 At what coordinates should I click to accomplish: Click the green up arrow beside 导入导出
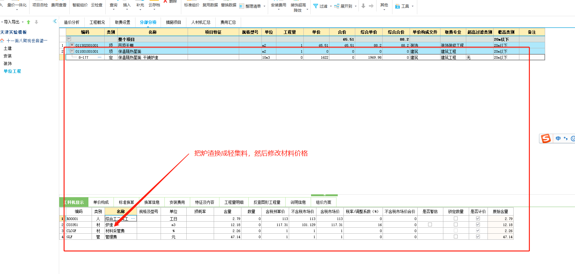28,22
